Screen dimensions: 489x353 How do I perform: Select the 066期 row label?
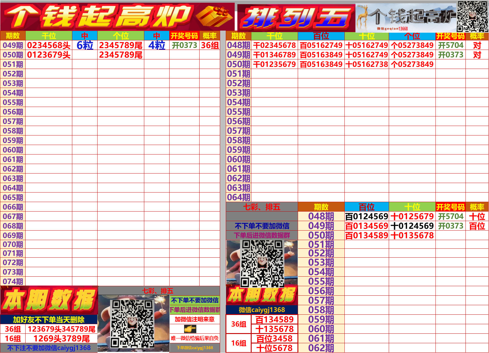click(x=13, y=207)
